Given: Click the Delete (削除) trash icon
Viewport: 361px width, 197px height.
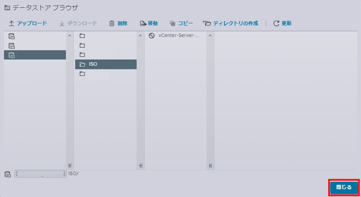Looking at the screenshot, I should 112,23.
